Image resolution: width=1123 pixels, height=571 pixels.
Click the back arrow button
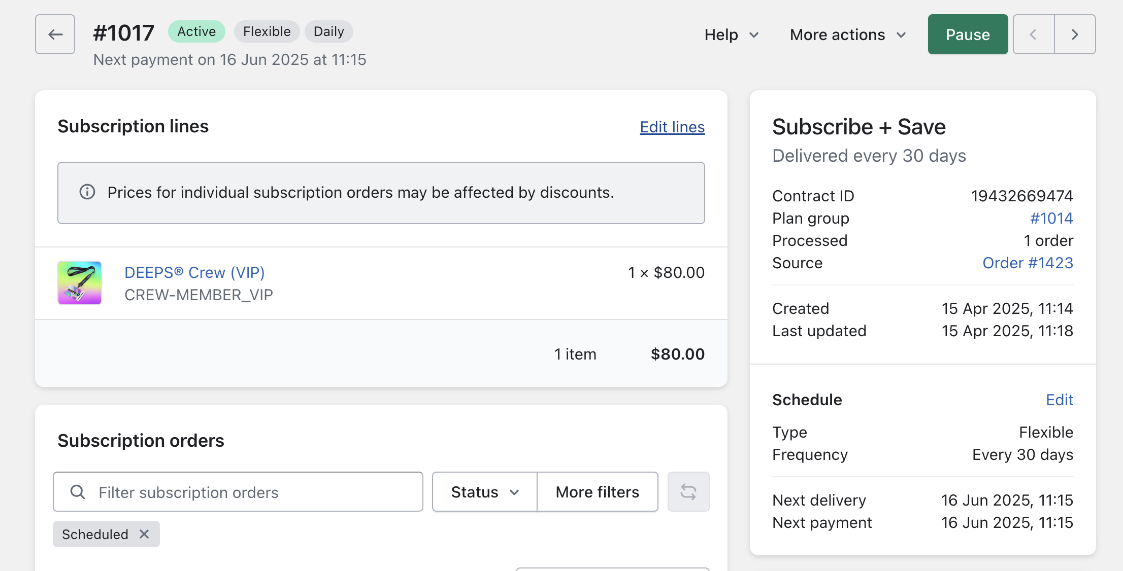pyautogui.click(x=55, y=34)
